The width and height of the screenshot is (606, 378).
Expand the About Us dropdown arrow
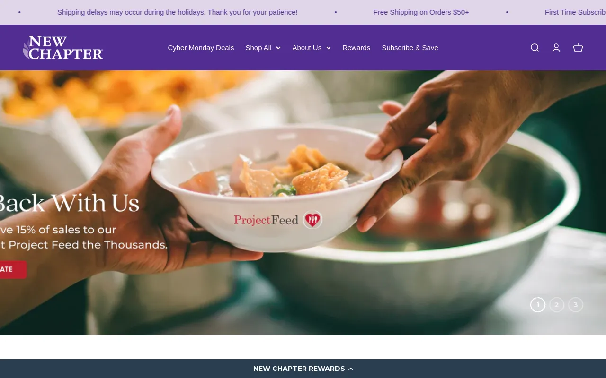(x=329, y=48)
